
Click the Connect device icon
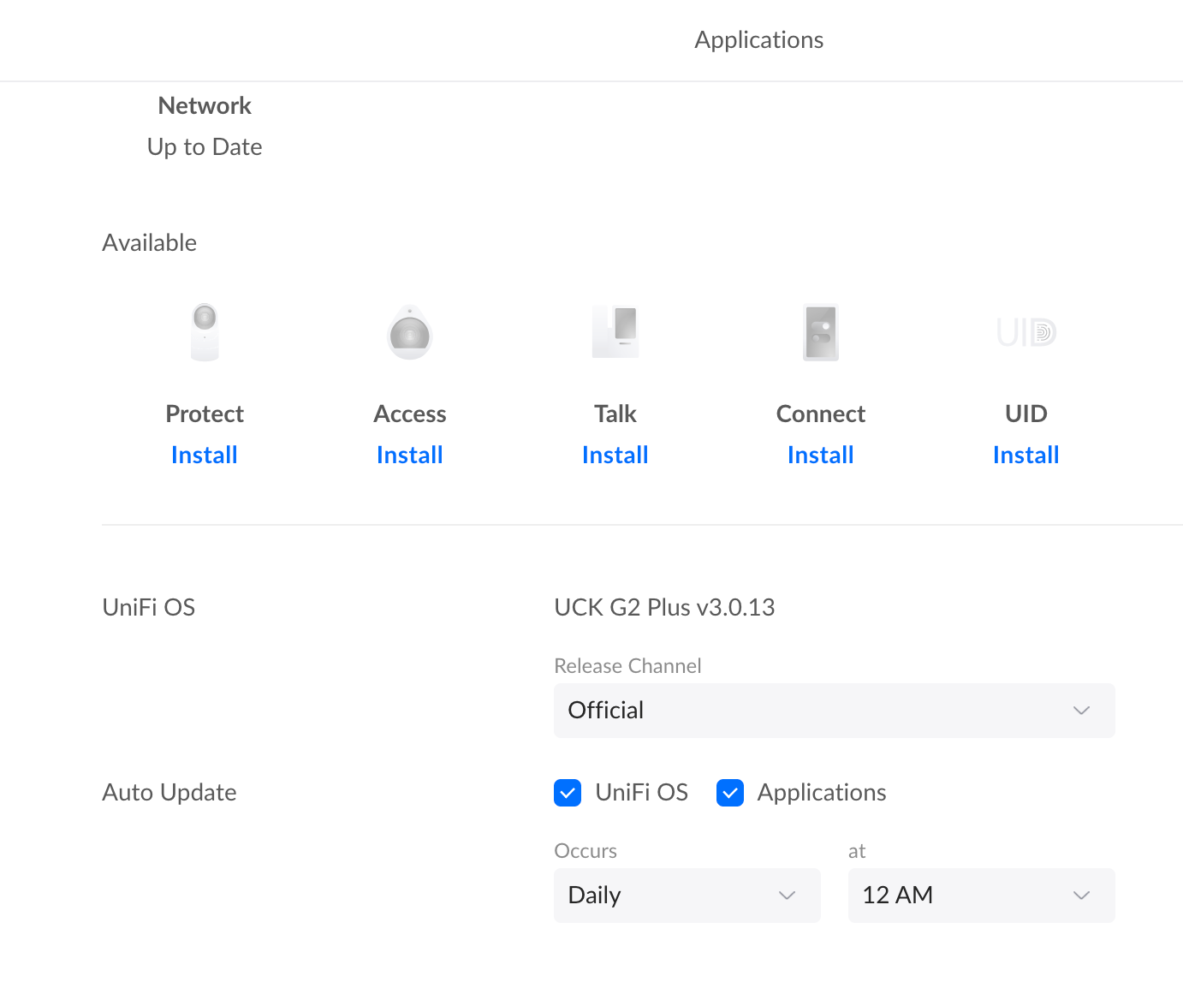coord(821,332)
